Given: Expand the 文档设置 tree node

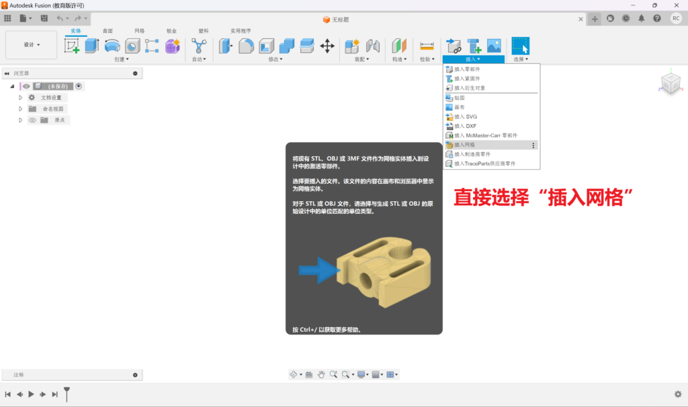Looking at the screenshot, I should point(20,98).
